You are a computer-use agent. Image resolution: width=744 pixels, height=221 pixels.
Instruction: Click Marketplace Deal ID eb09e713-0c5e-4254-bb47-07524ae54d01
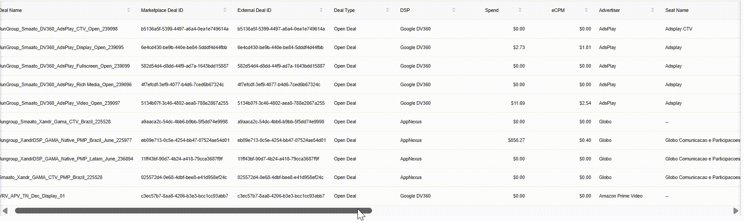tap(185, 140)
